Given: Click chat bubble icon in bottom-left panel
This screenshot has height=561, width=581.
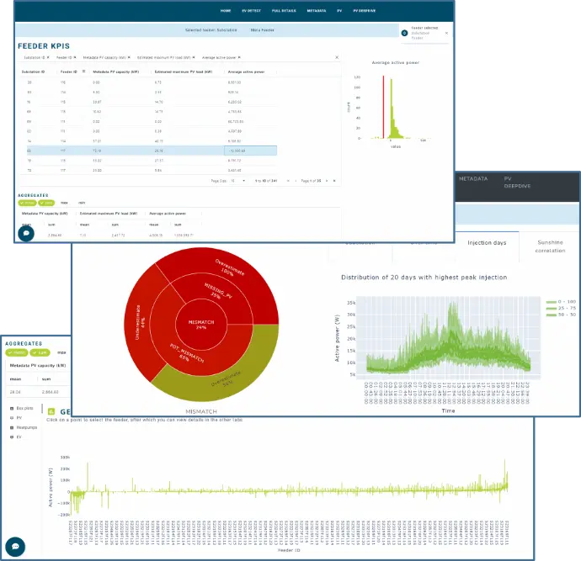Looking at the screenshot, I should tap(15, 545).
